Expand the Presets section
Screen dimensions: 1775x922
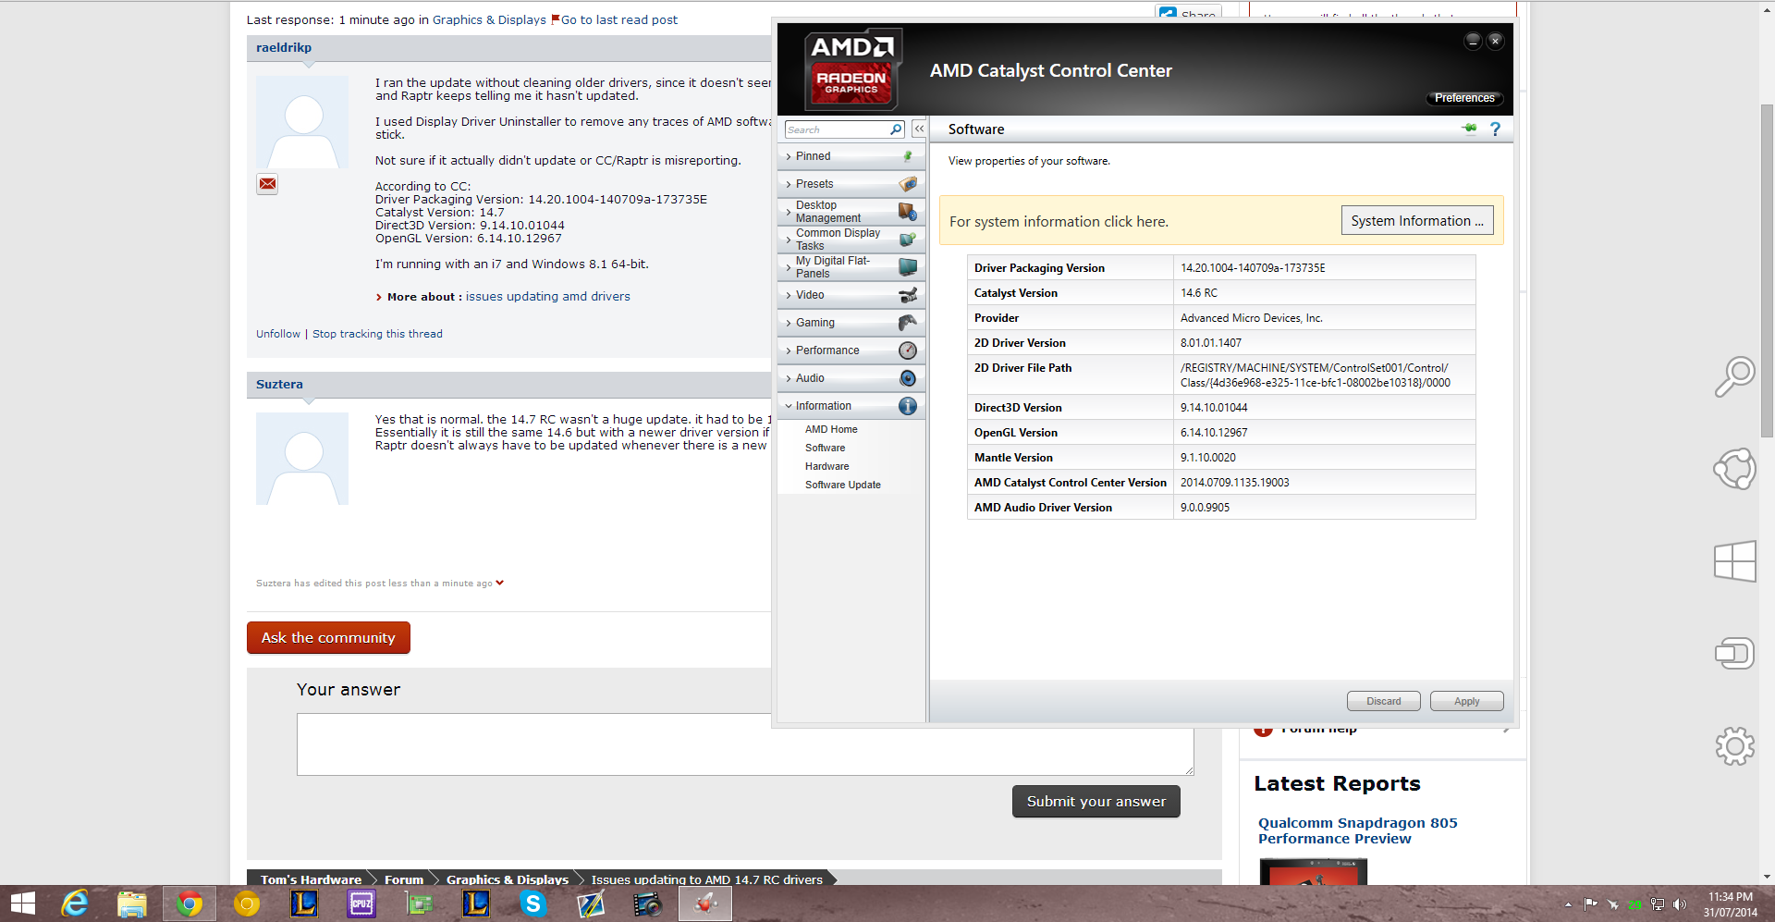pos(851,184)
